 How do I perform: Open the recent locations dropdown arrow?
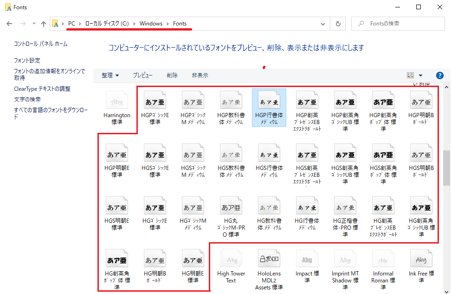coord(34,24)
